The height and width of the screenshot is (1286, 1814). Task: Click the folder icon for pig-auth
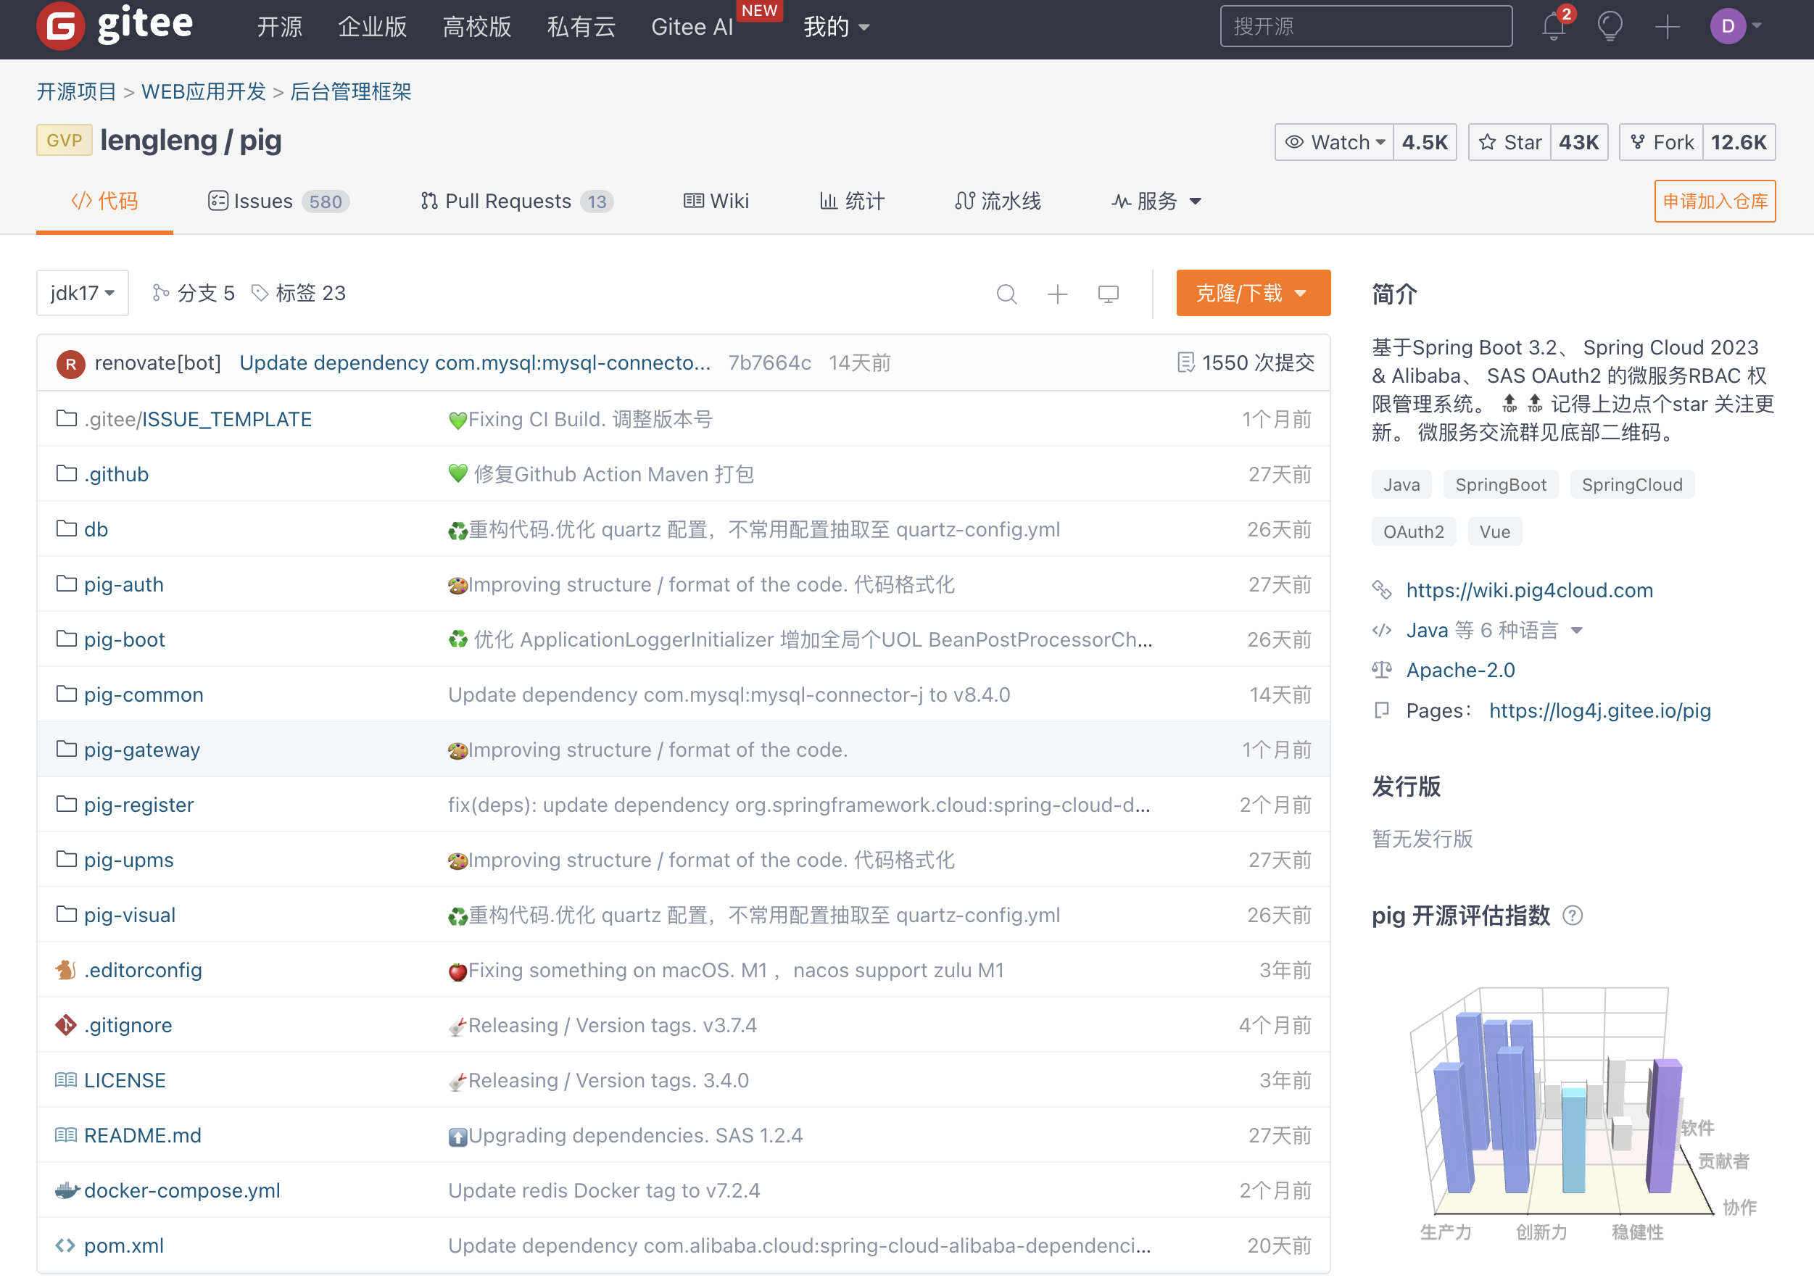click(x=67, y=584)
